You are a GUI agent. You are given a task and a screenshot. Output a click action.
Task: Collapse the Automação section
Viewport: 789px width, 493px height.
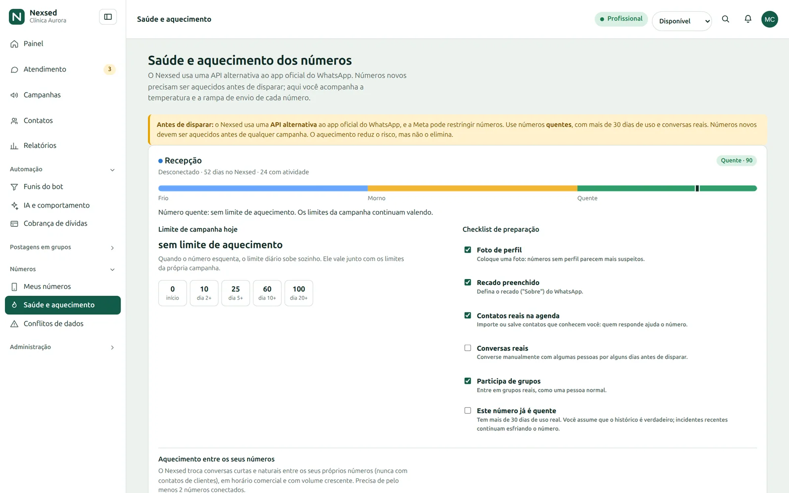[x=63, y=170]
